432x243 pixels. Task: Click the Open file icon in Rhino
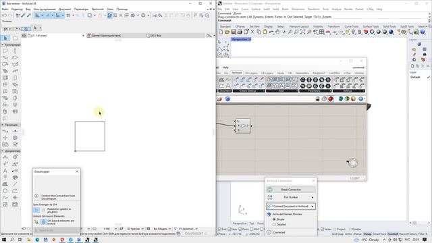tap(227, 32)
